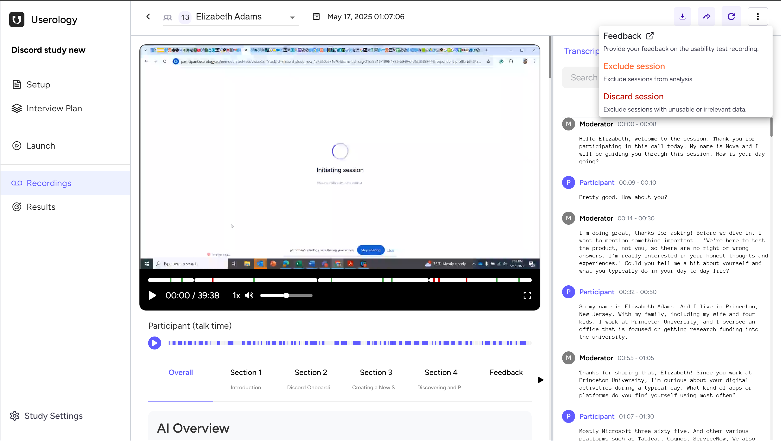This screenshot has height=441, width=781.
Task: Download the session recording
Action: (x=682, y=17)
